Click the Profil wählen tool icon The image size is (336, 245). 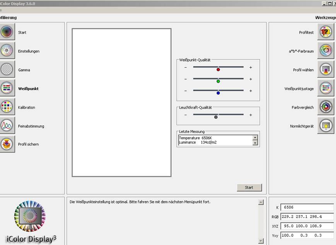pyautogui.click(x=326, y=70)
